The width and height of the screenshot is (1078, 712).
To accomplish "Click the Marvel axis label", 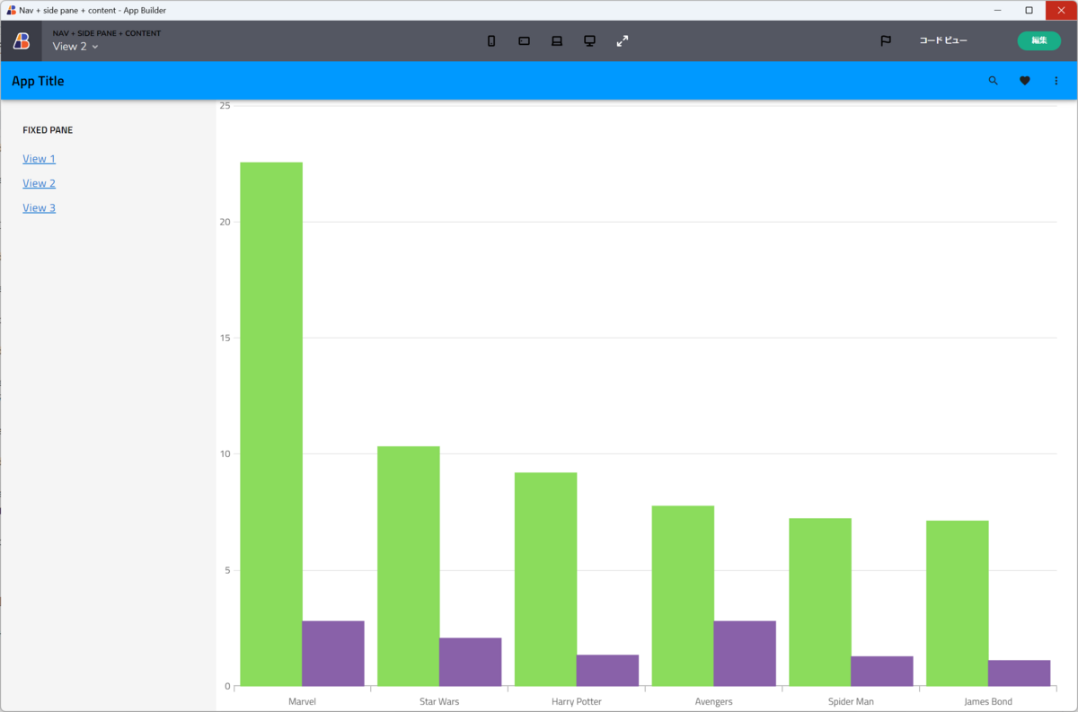I will 302,701.
